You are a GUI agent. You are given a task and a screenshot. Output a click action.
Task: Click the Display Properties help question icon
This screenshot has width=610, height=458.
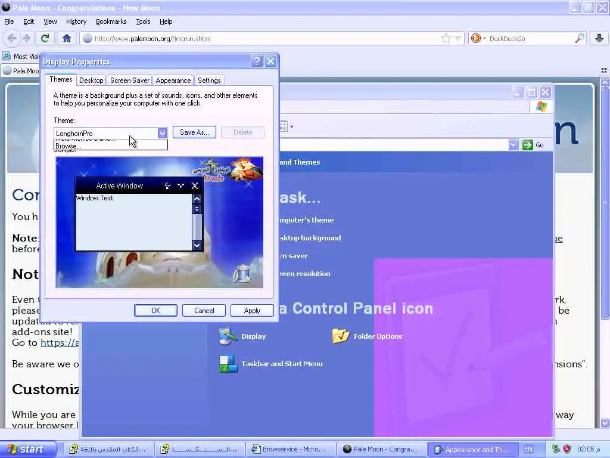(257, 61)
